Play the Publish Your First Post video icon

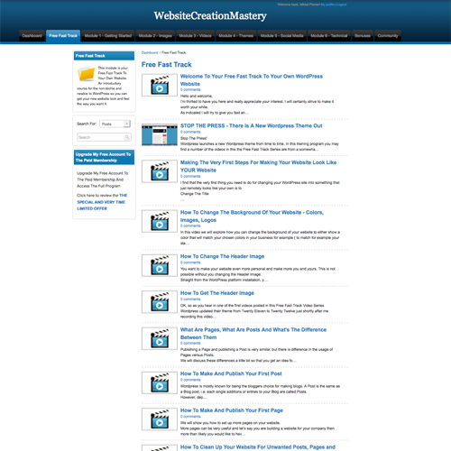tap(160, 382)
